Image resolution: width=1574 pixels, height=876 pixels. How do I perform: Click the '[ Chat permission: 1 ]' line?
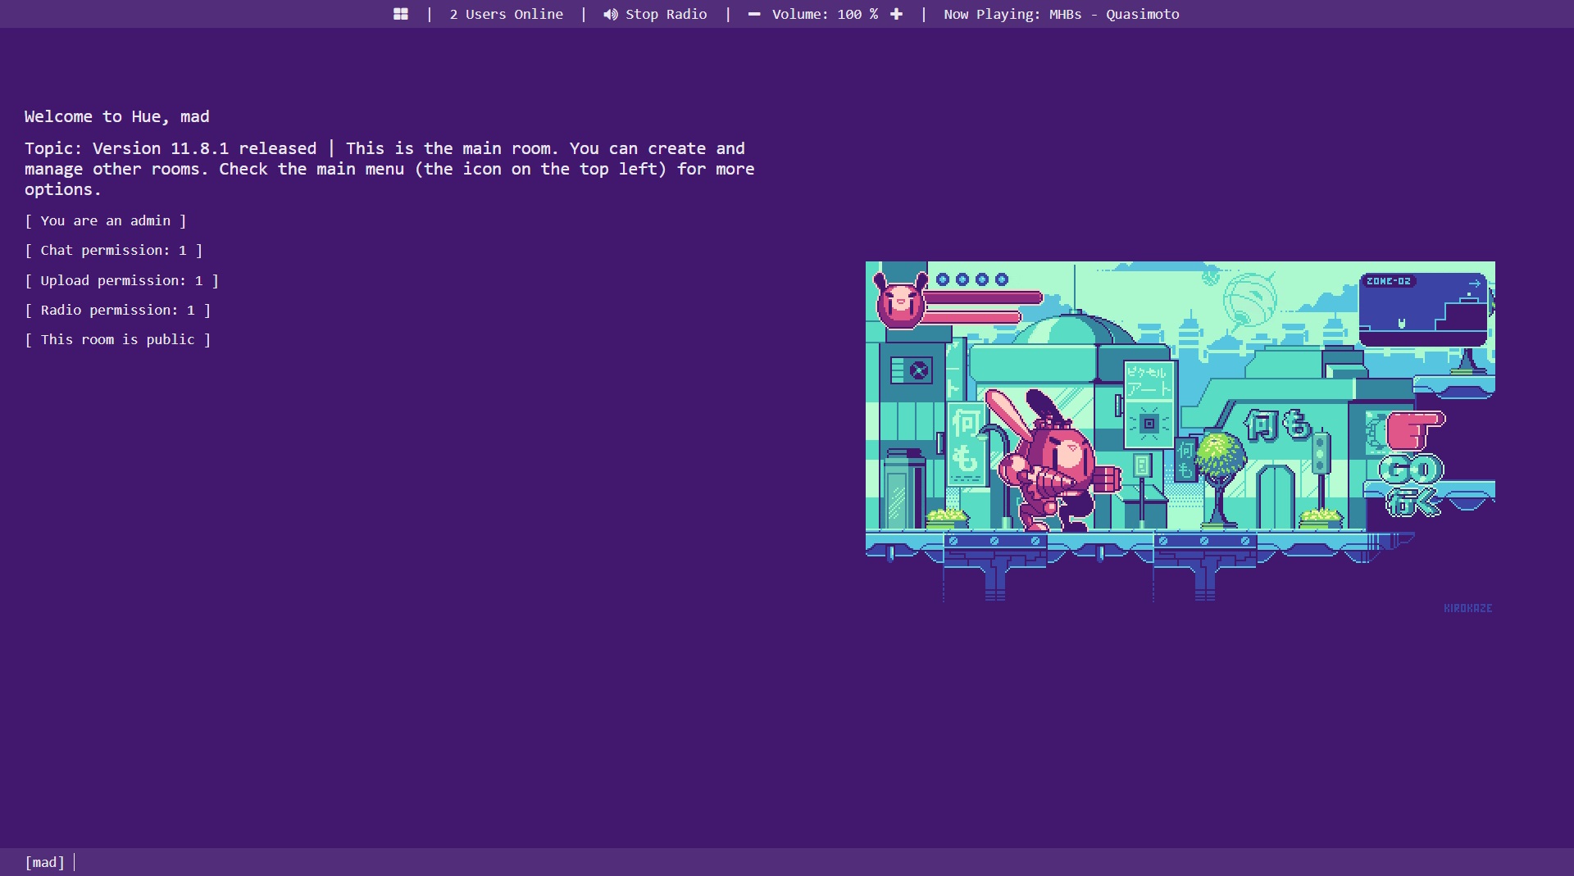pyautogui.click(x=113, y=251)
